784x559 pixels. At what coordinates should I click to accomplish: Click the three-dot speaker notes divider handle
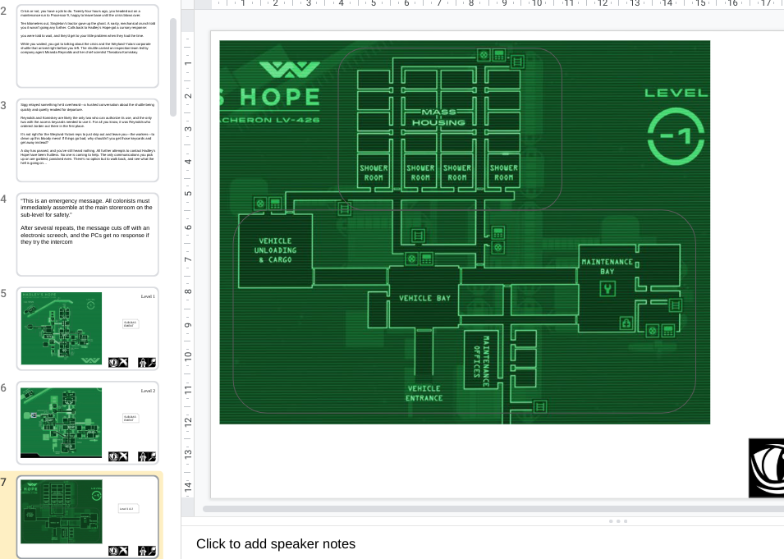(618, 521)
